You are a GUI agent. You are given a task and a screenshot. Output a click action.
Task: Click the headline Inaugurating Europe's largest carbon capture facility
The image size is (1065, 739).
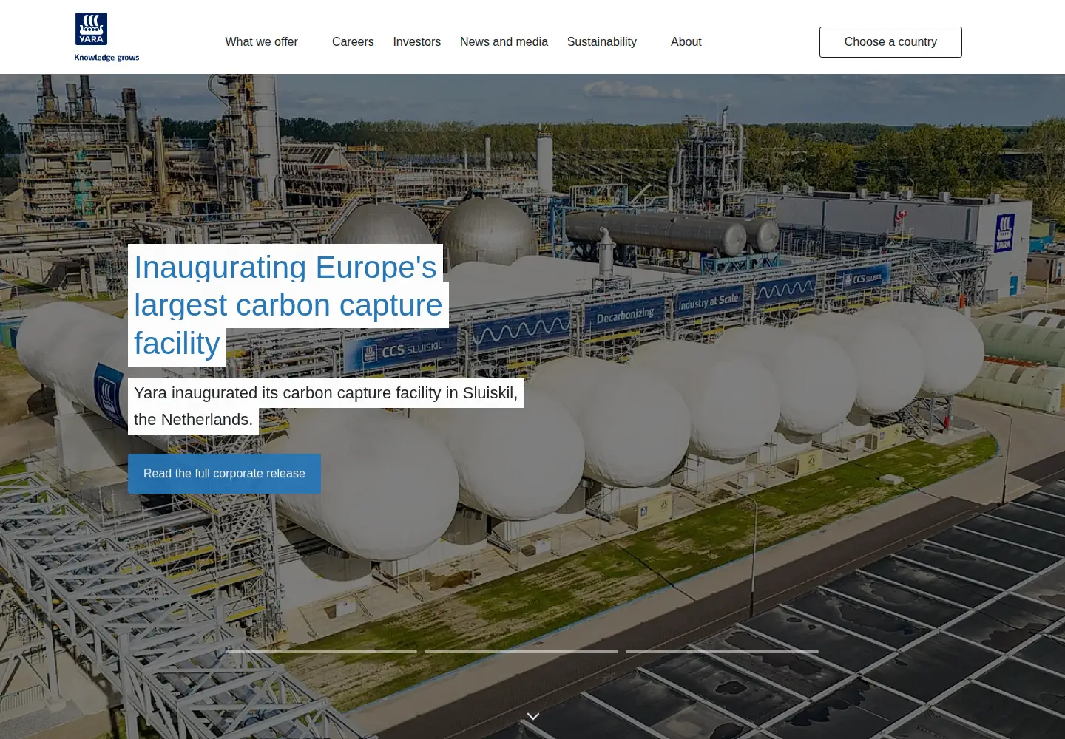pyautogui.click(x=288, y=305)
